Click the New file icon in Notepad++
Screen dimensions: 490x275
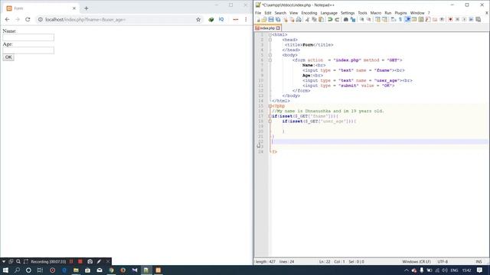pyautogui.click(x=258, y=20)
